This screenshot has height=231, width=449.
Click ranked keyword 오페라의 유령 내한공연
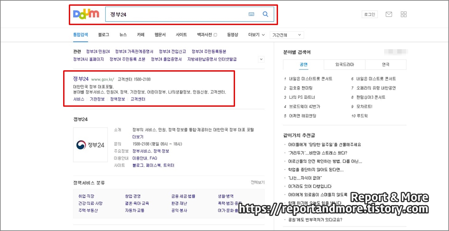[x=376, y=88]
